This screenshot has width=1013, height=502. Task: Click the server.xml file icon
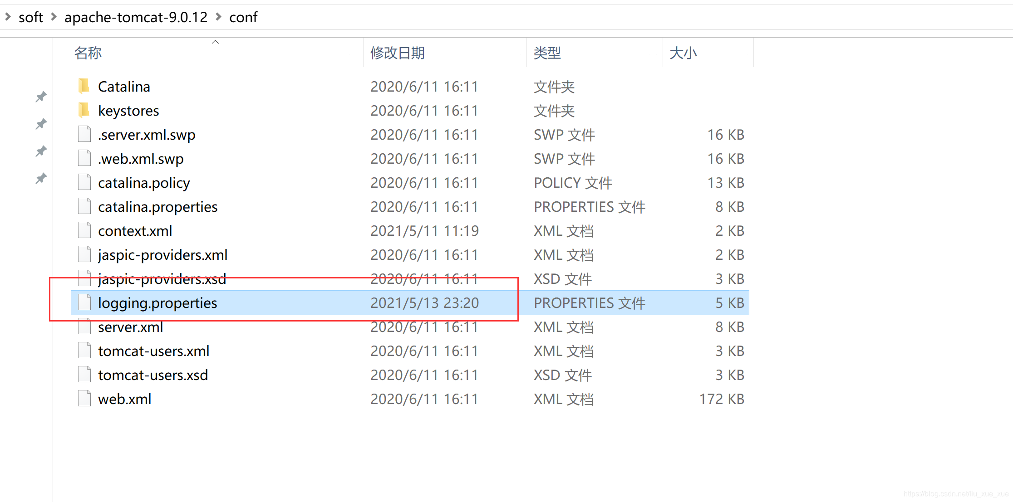(84, 327)
